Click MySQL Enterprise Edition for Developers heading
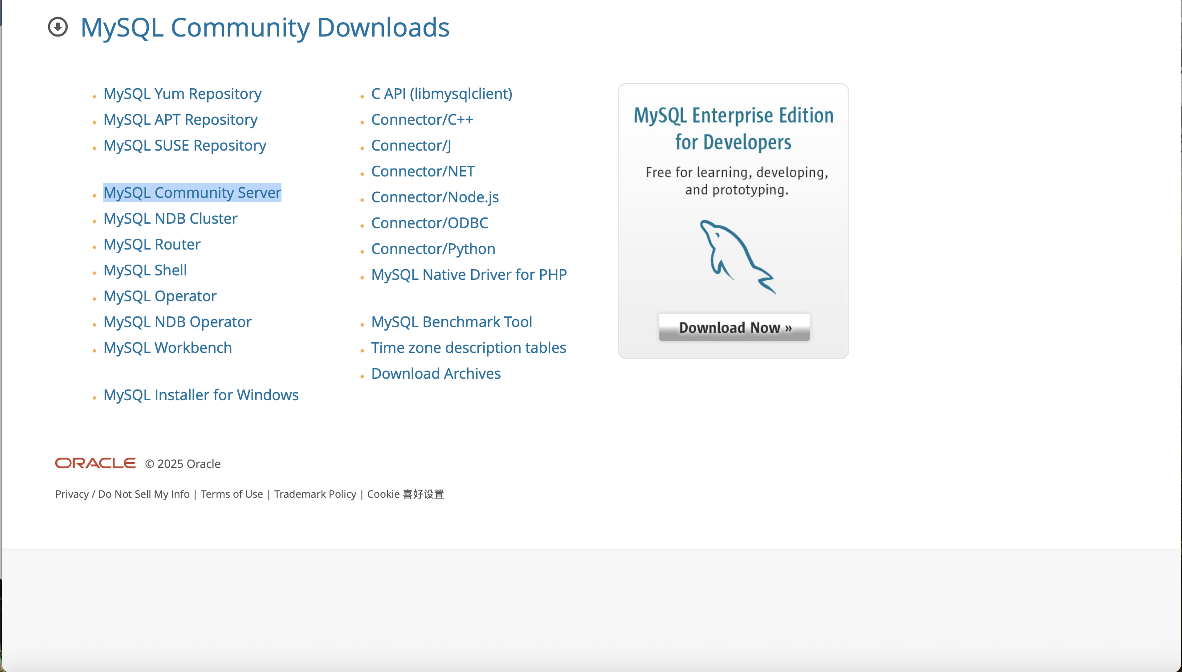 pos(733,128)
